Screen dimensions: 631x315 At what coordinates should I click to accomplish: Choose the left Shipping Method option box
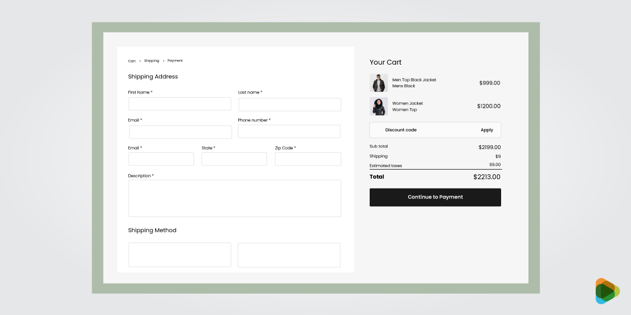click(x=179, y=255)
